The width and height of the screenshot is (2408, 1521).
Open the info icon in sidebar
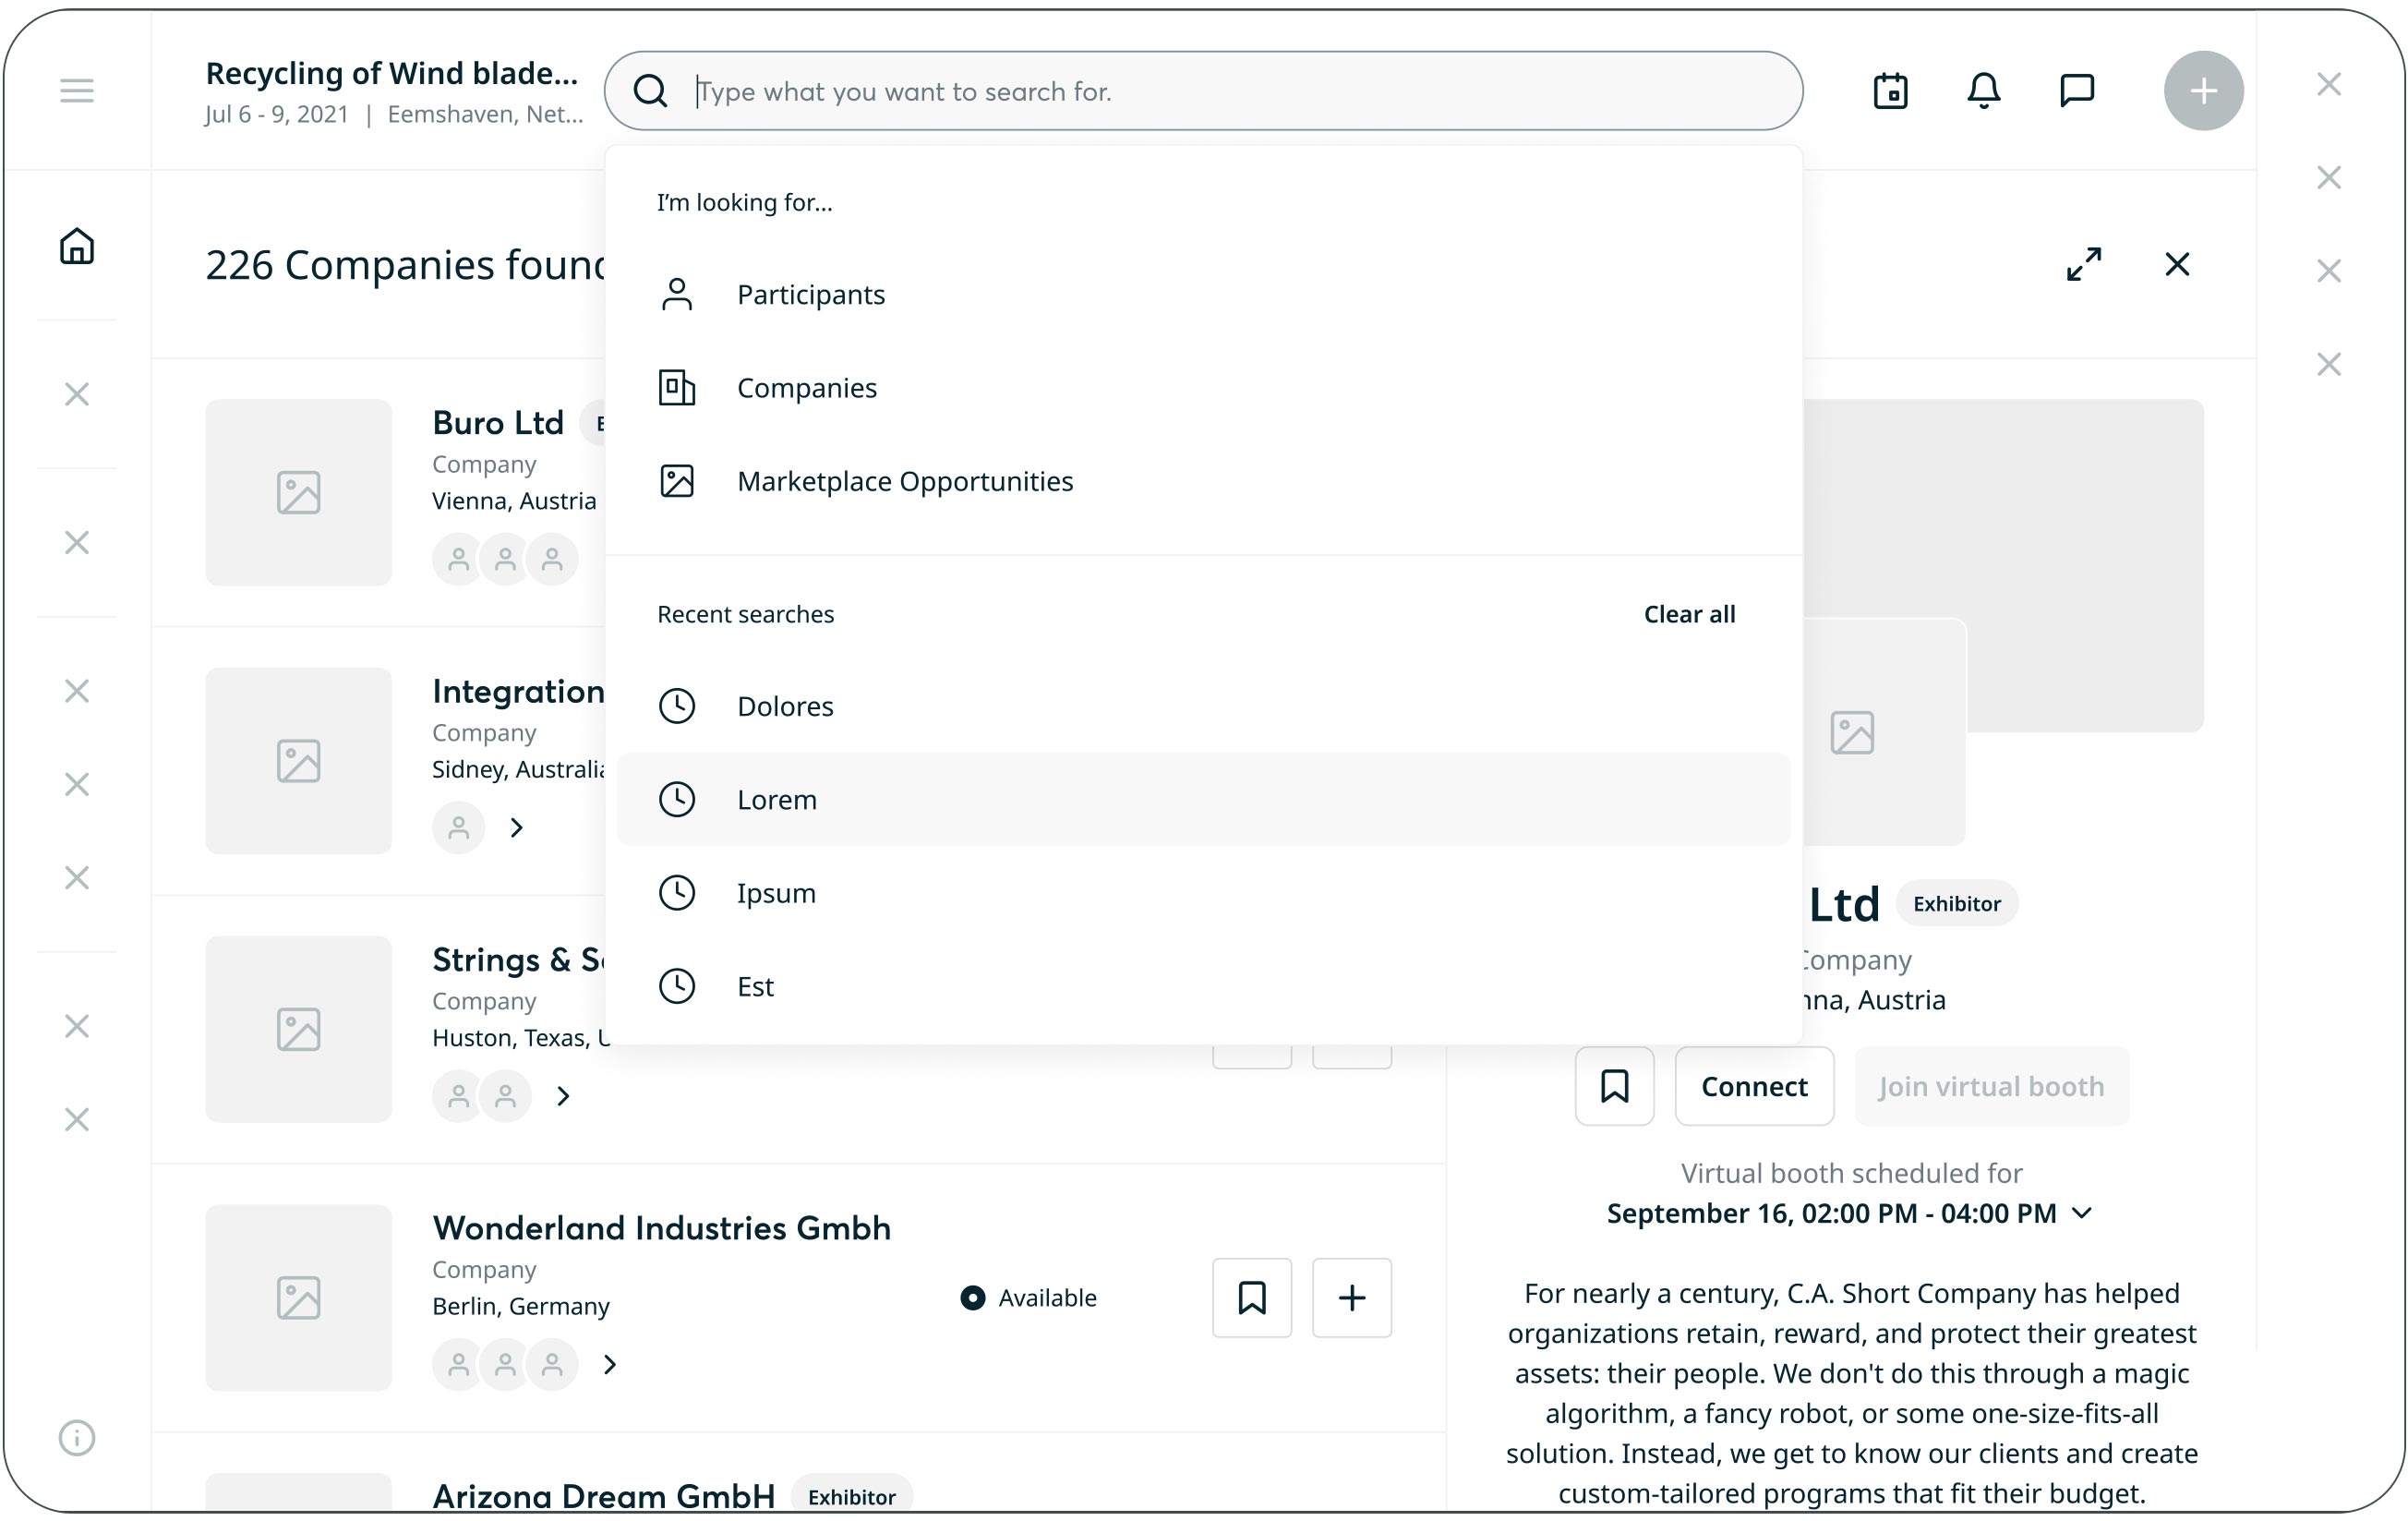click(x=76, y=1437)
